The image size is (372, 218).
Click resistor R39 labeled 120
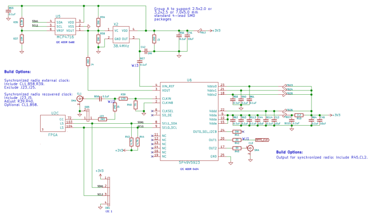pos(123,99)
